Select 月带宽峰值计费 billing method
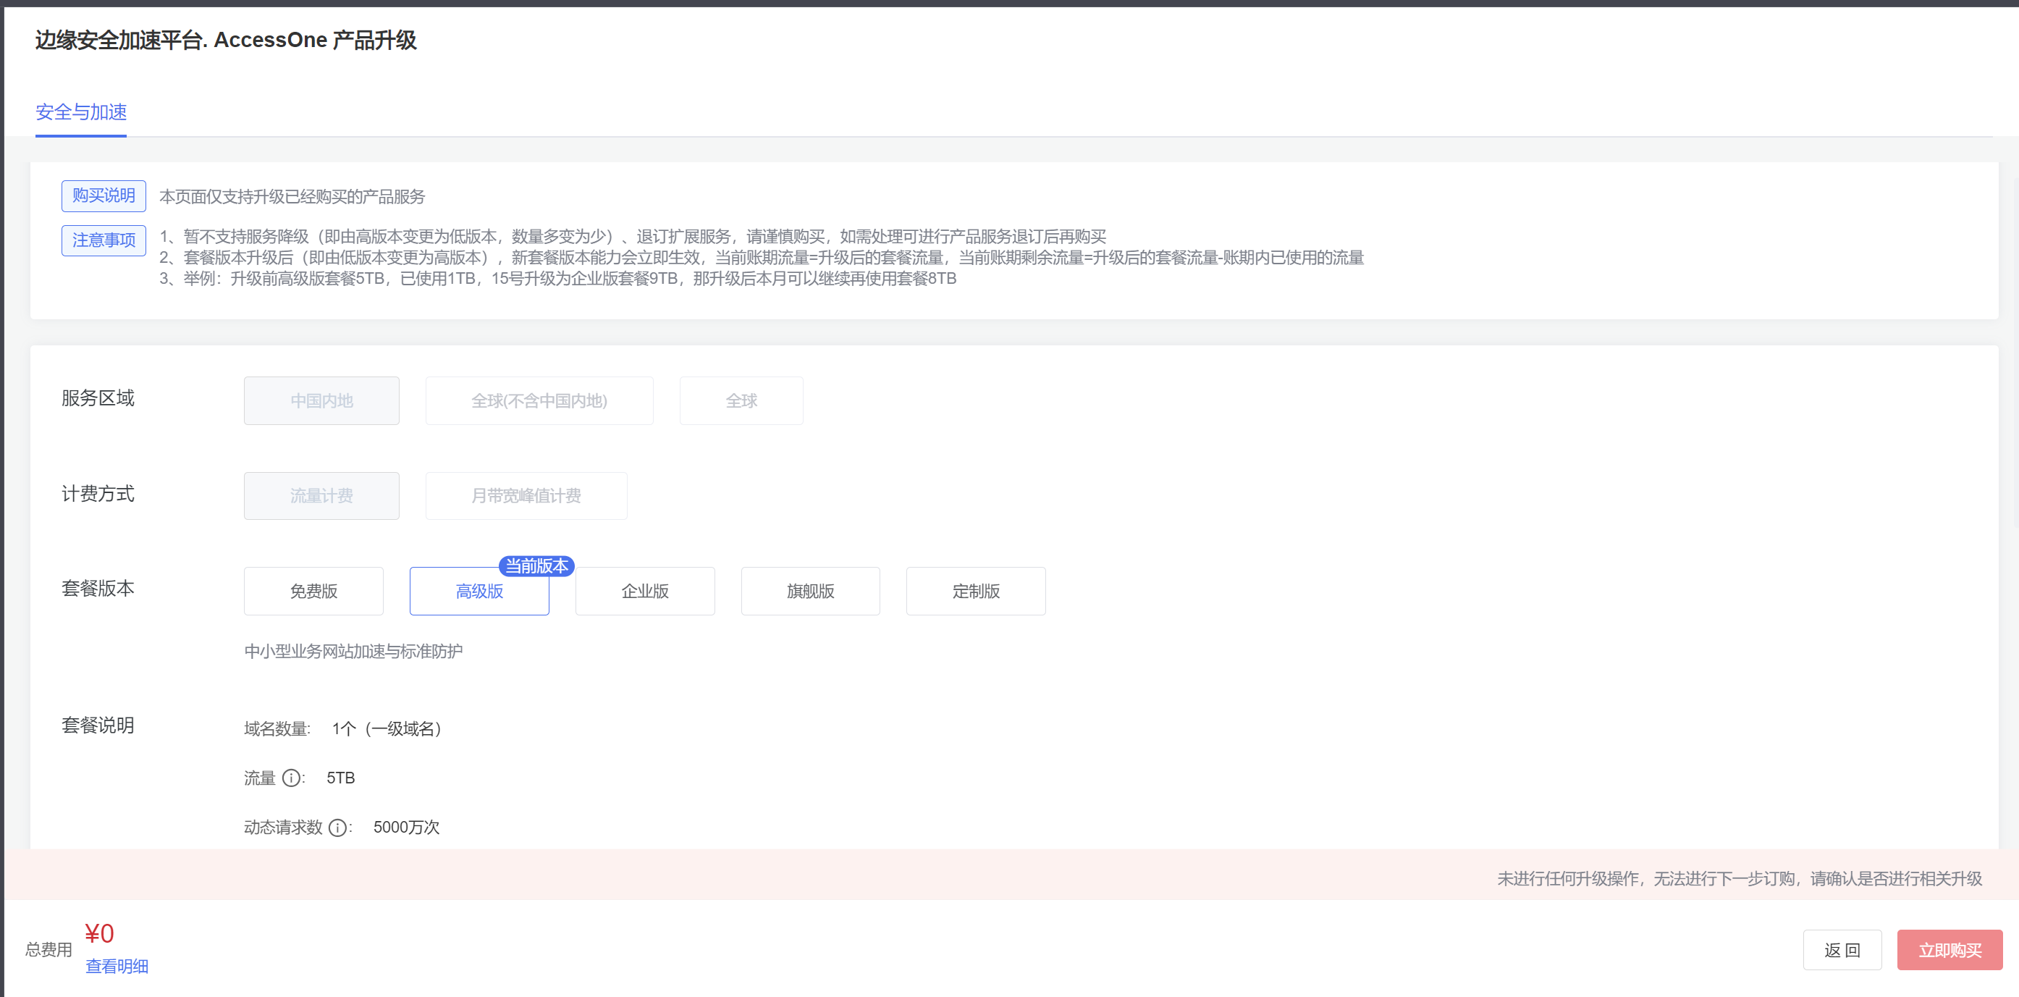The width and height of the screenshot is (2019, 997). click(526, 495)
